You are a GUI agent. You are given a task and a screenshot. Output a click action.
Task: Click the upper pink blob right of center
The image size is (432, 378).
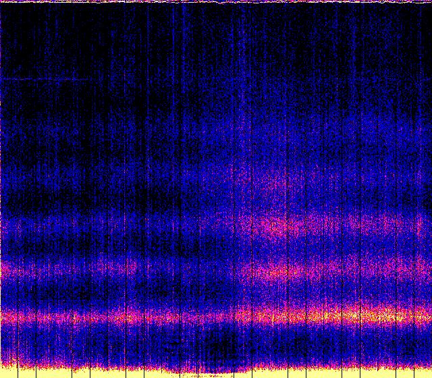[277, 225]
